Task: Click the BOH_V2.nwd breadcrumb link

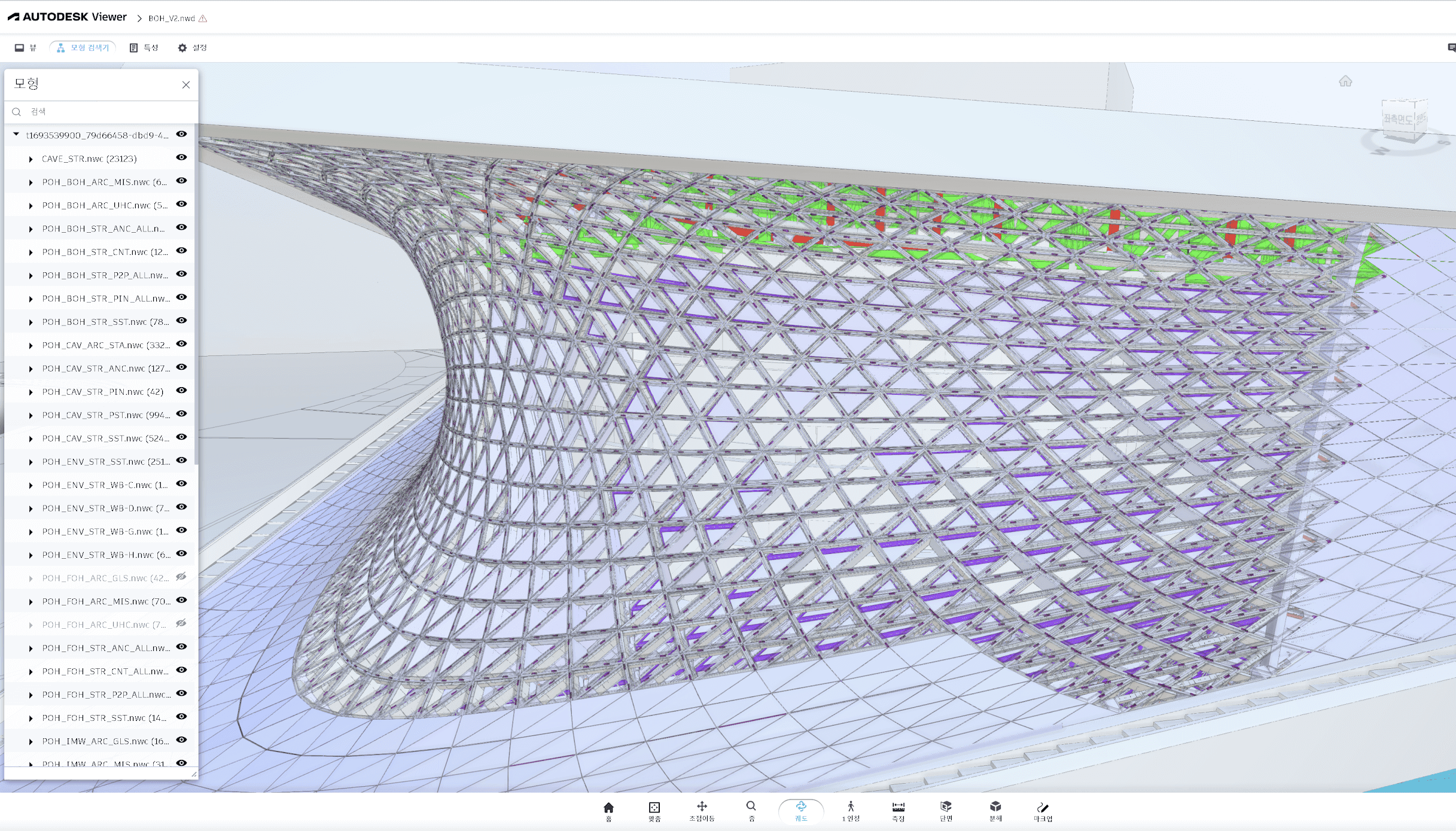Action: point(172,19)
